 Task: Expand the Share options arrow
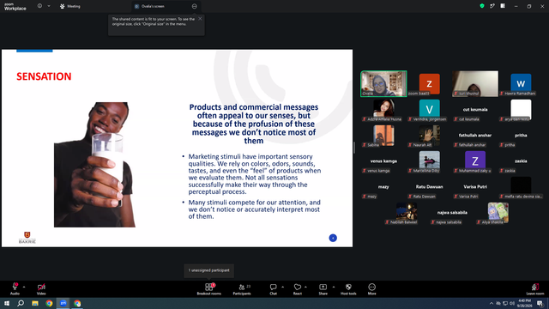point(334,287)
